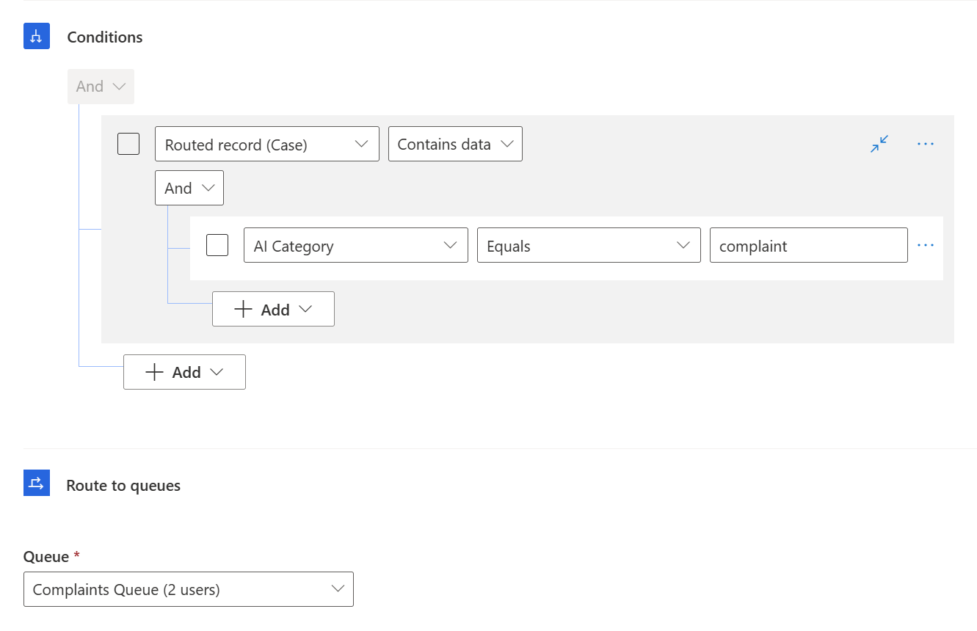Screen dimensions: 977x631
Task: Click the Route to queues section icon
Action: [36, 484]
